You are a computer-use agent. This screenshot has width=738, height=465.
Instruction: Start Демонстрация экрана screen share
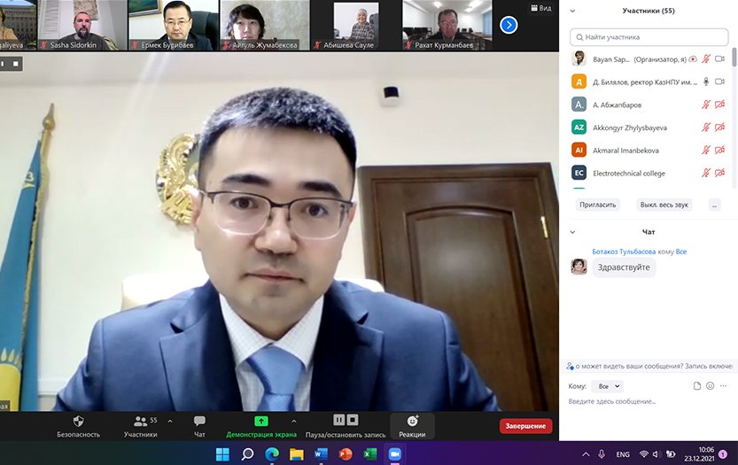point(261,425)
